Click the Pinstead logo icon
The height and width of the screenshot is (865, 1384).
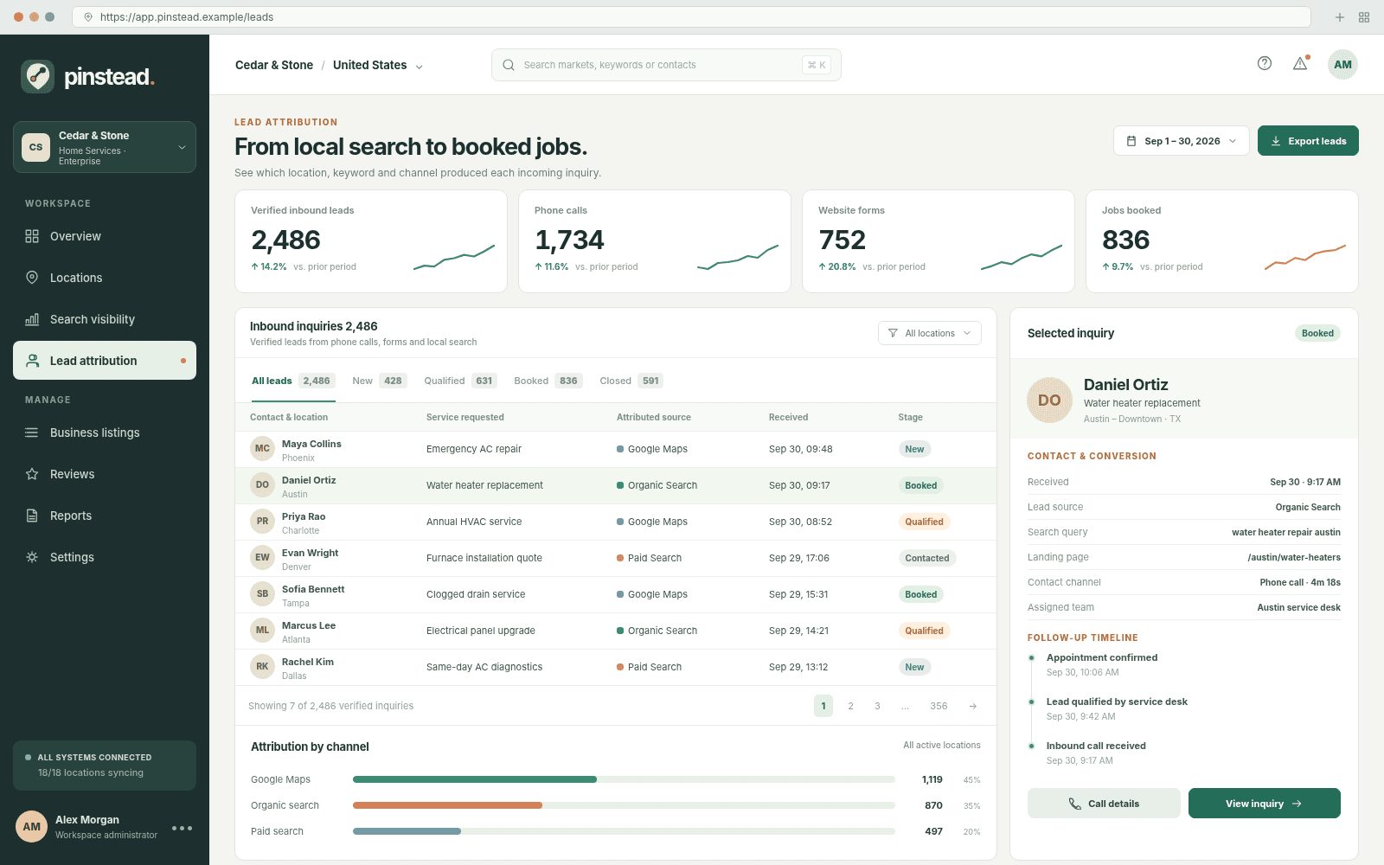(37, 77)
